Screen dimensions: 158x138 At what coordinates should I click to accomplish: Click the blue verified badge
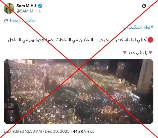40,6
